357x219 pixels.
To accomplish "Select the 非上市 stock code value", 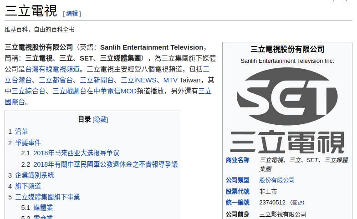I will (x=268, y=191).
